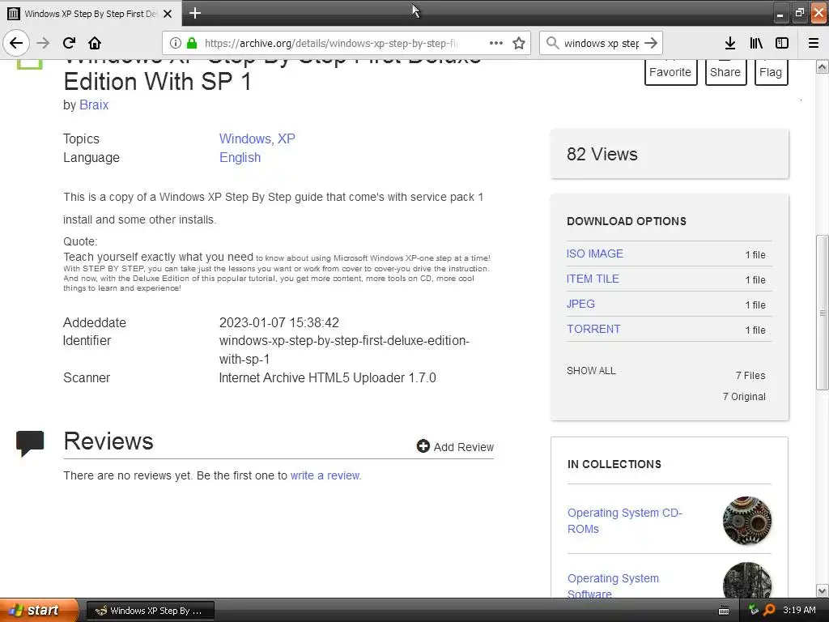Click the green network tray icon
This screenshot has width=829, height=622.
pos(754,610)
